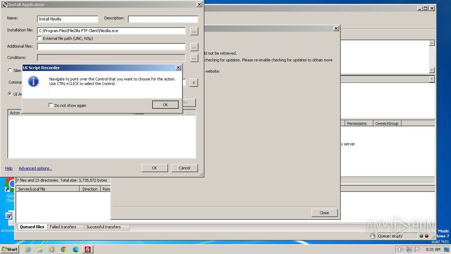The image size is (451, 254).
Task: Switch to FileZilla on the taskbar
Action: tap(88, 249)
